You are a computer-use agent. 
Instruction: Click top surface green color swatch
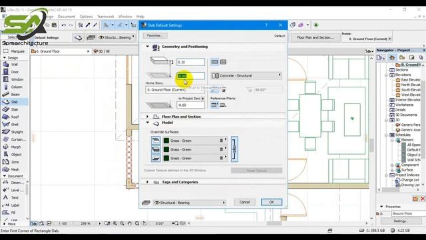point(166,141)
